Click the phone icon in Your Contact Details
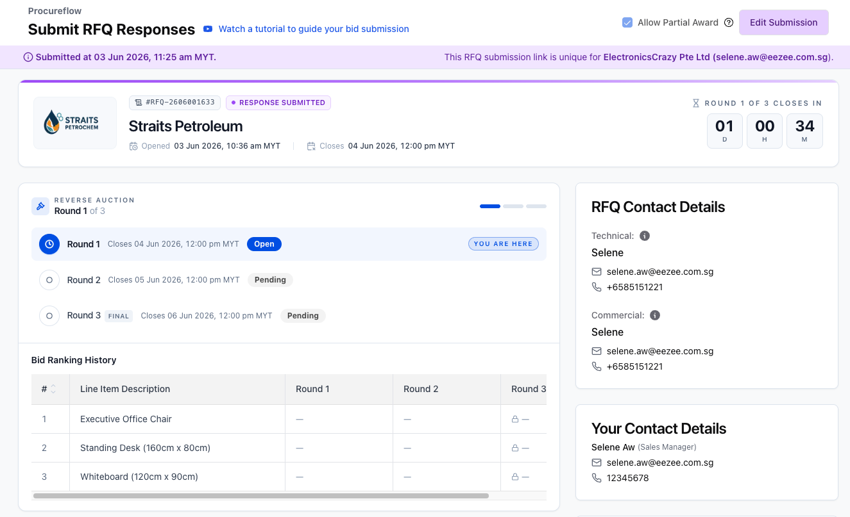850x517 pixels. point(597,478)
